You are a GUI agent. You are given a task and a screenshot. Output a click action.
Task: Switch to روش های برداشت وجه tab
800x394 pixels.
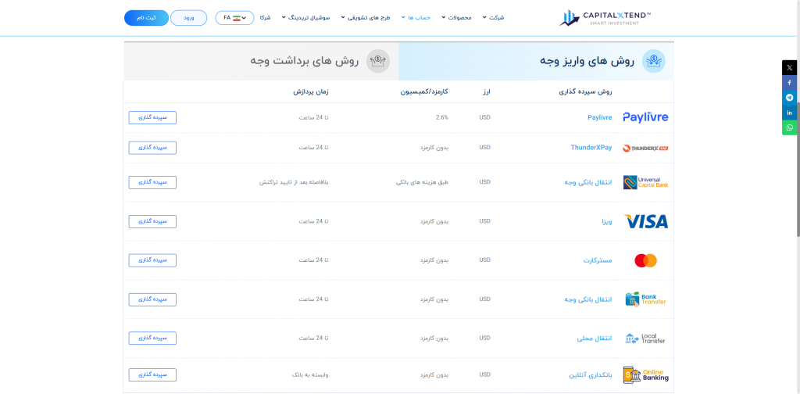[x=261, y=61]
